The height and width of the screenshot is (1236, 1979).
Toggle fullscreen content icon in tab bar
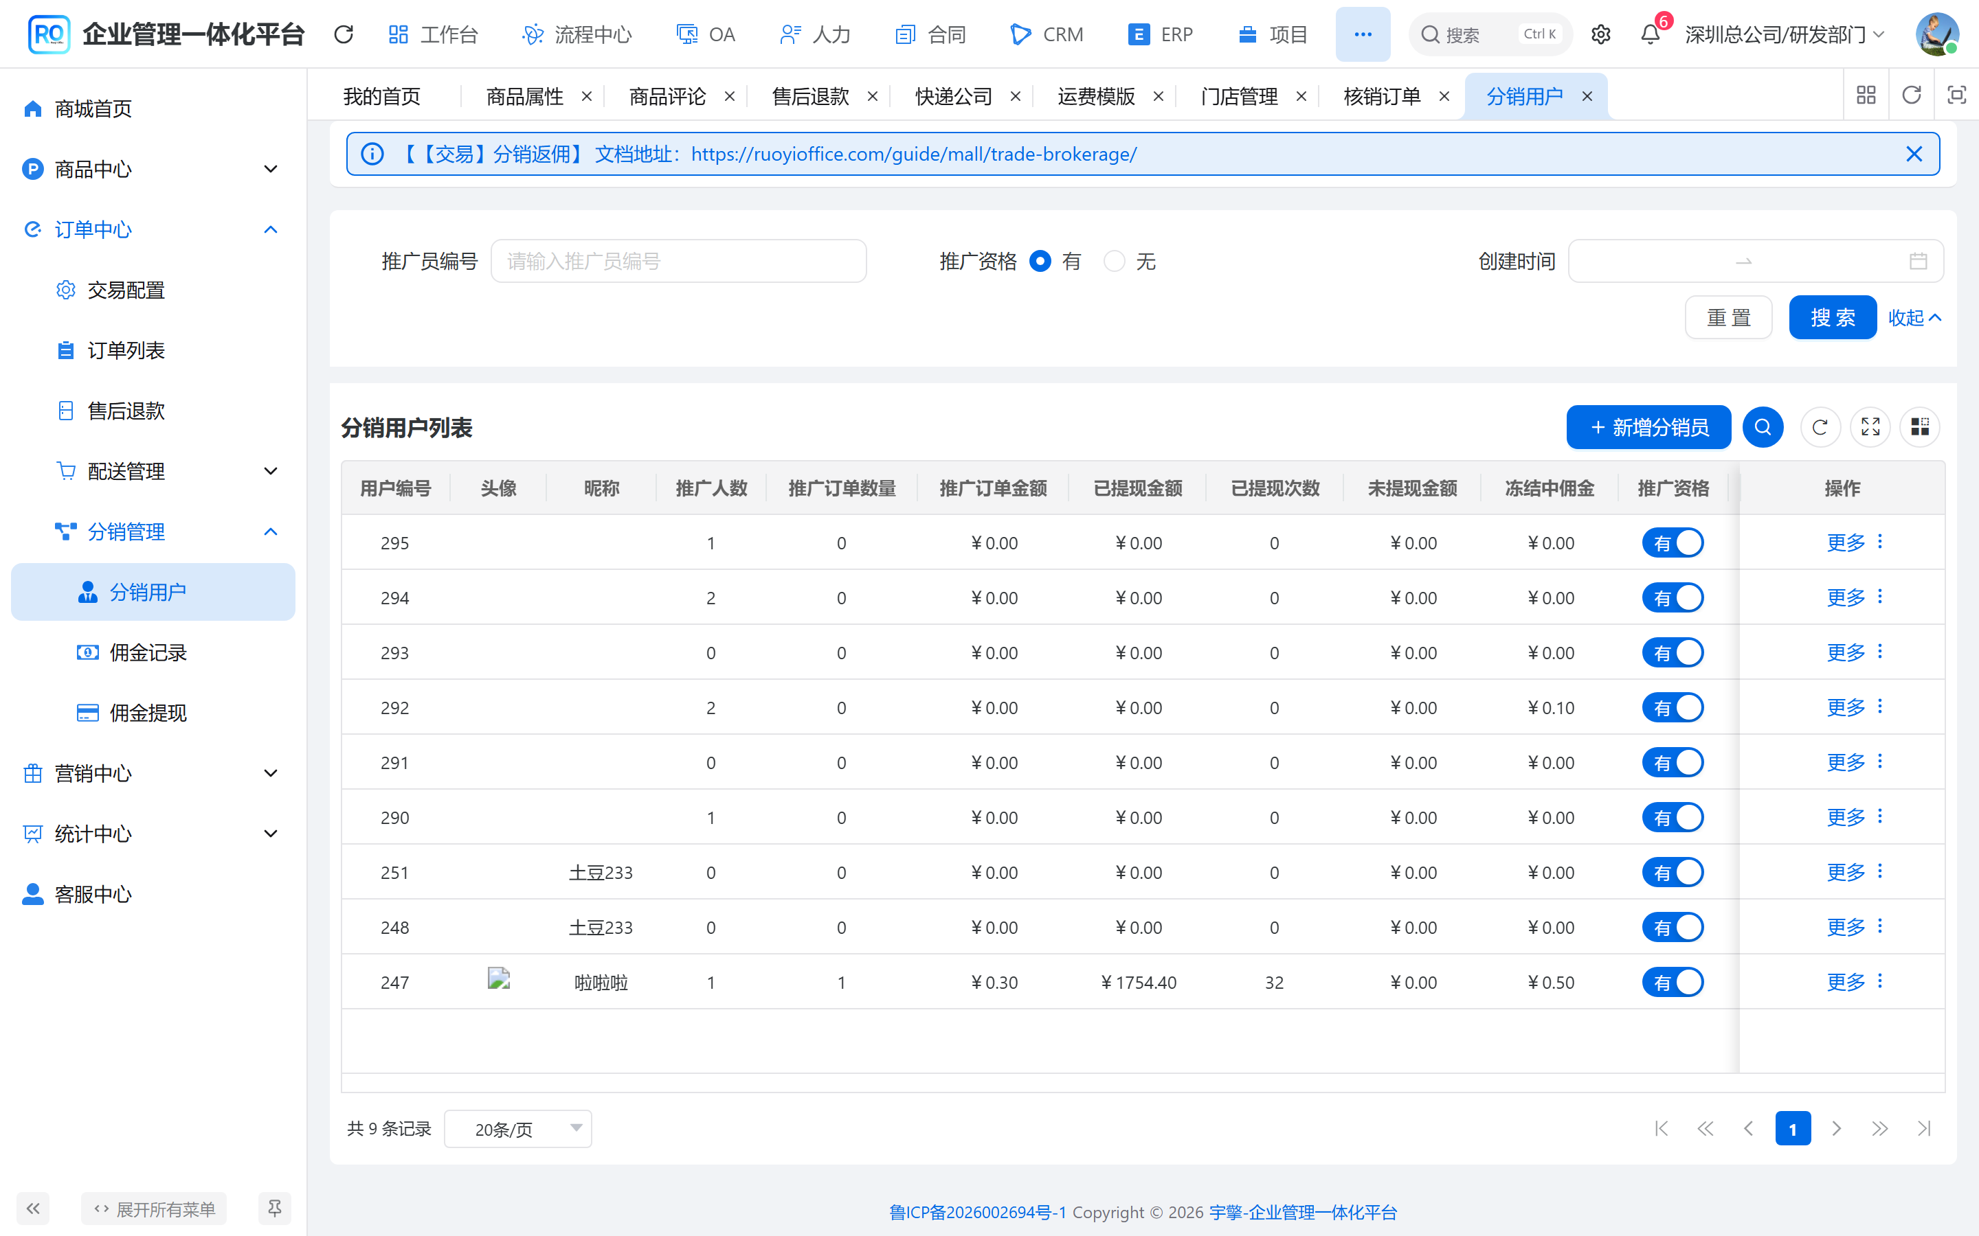coord(1956,95)
